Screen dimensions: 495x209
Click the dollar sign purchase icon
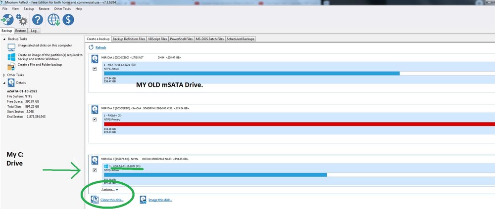point(68,20)
